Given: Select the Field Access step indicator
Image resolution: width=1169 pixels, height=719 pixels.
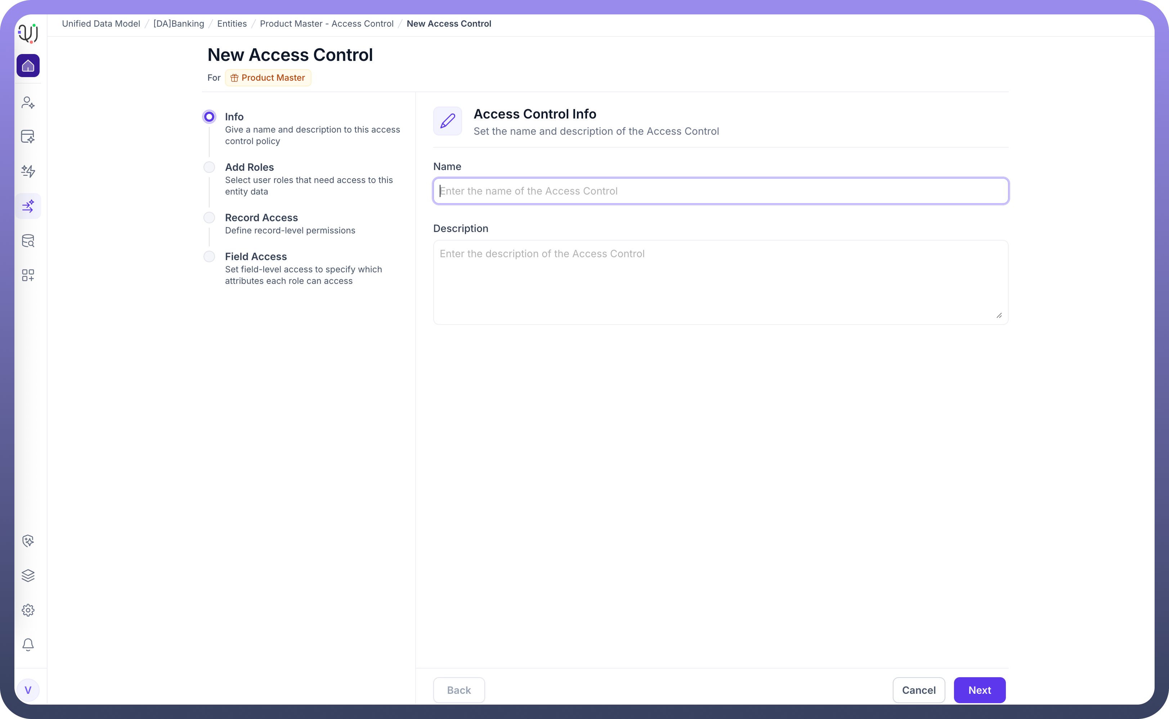Looking at the screenshot, I should coord(209,257).
